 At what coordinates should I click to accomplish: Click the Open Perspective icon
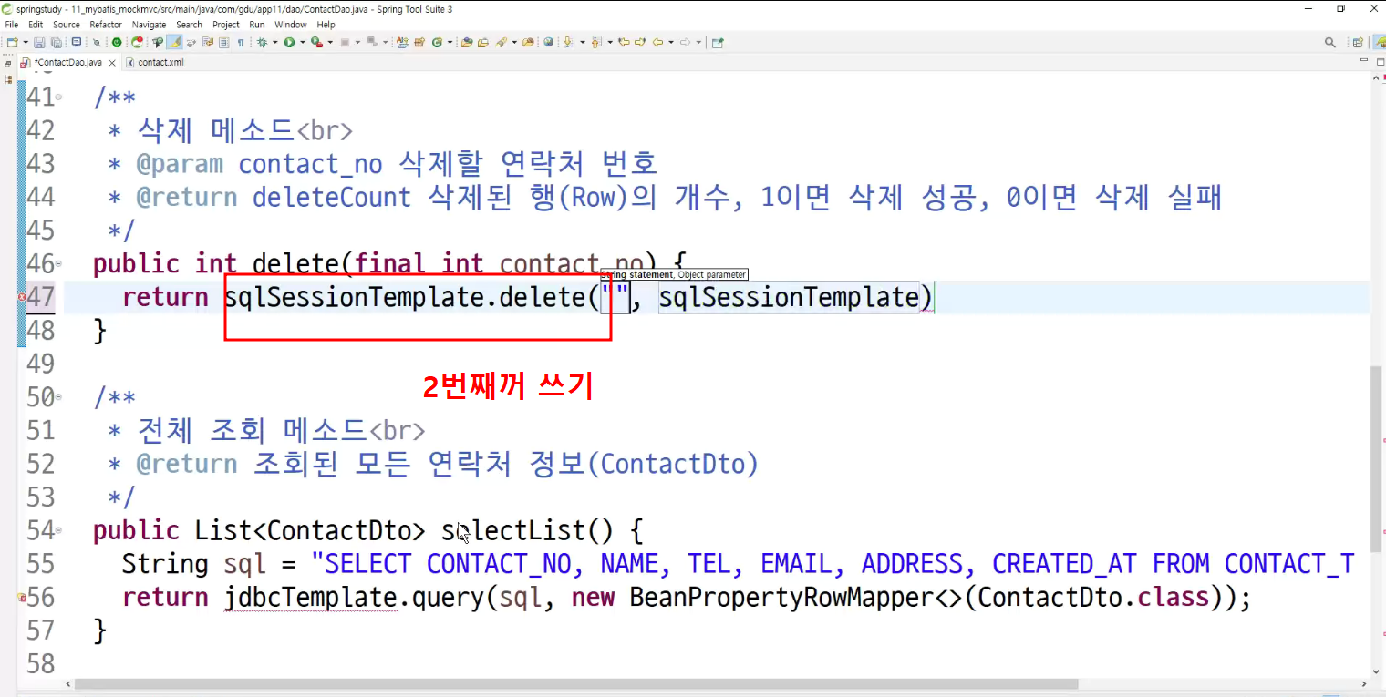coord(1358,42)
